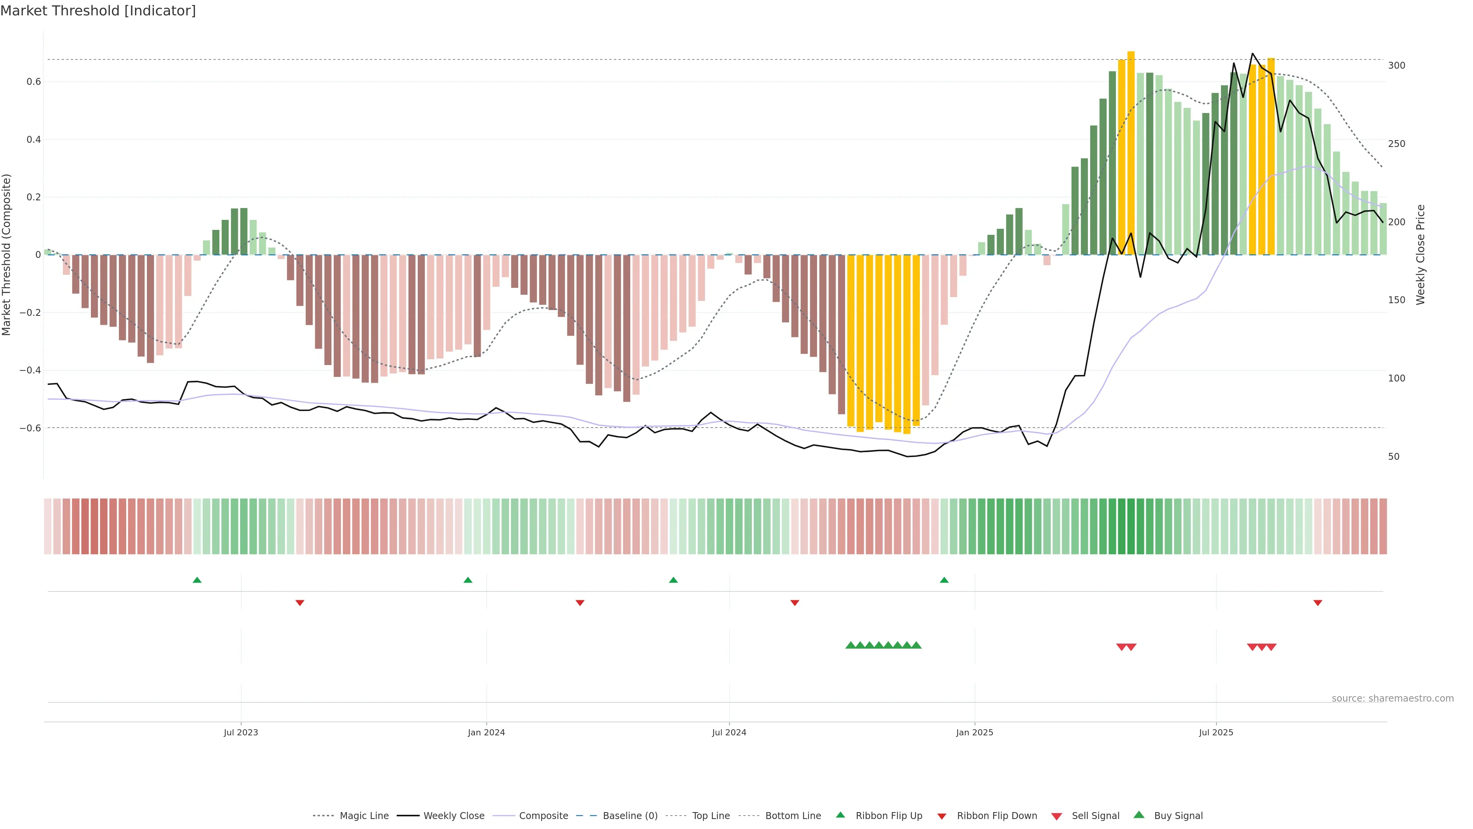Toggle Composite series in the legend
This screenshot has width=1473, height=829.
(543, 816)
